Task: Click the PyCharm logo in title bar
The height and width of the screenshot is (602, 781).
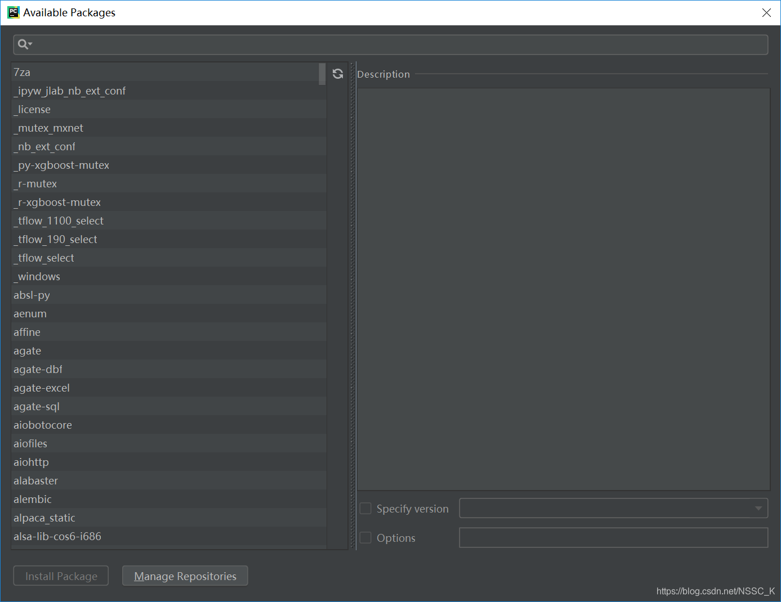Action: [14, 12]
